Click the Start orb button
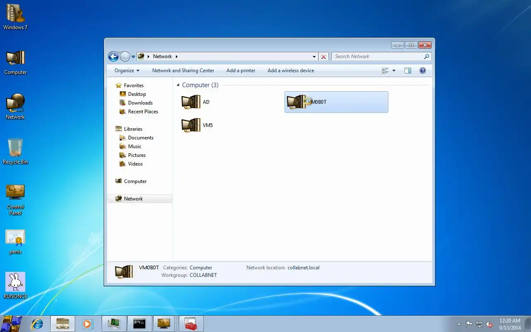This screenshot has height=332, width=531. point(12,324)
